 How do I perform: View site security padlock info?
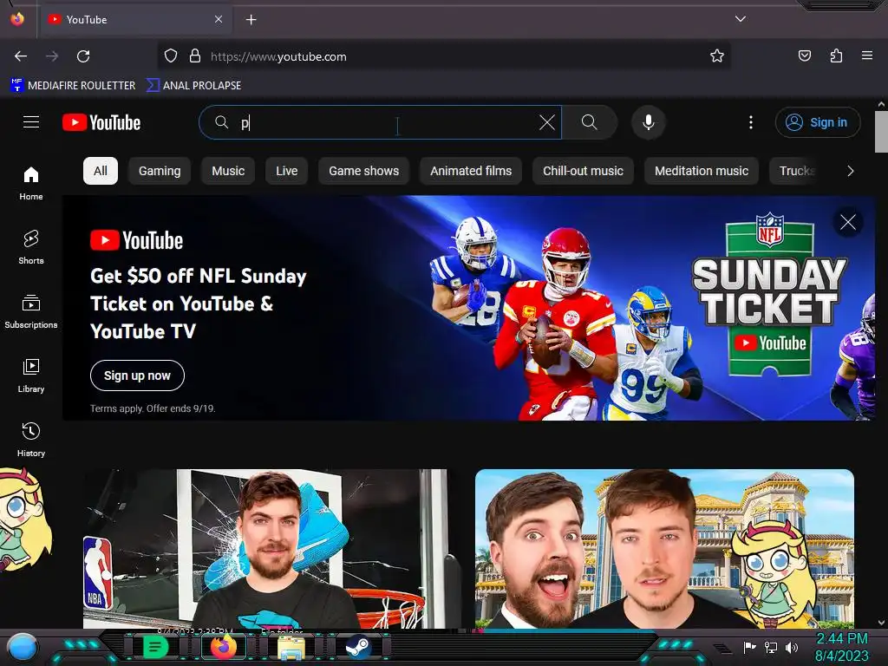coord(195,56)
